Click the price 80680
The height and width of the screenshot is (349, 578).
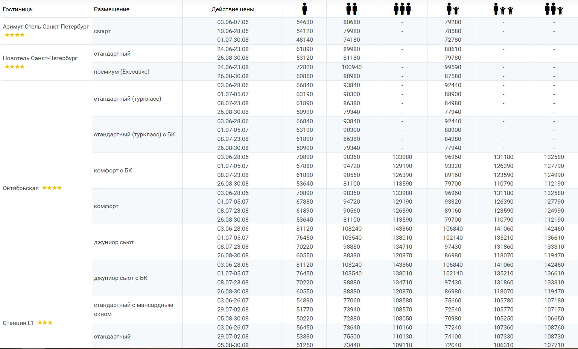click(351, 22)
